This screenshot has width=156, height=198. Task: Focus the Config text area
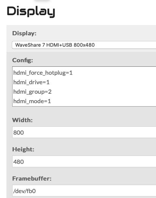[x=84, y=86]
